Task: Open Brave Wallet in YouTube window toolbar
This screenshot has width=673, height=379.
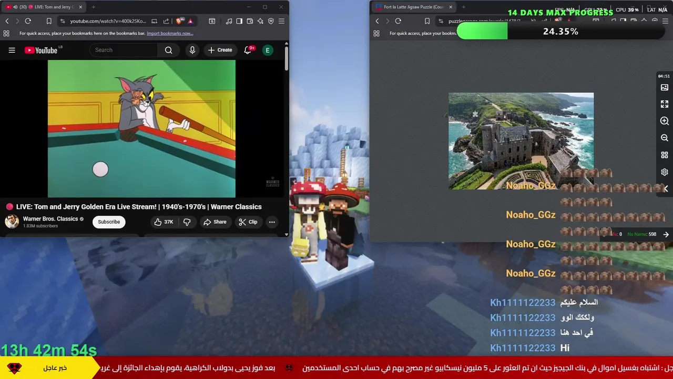Action: click(250, 21)
